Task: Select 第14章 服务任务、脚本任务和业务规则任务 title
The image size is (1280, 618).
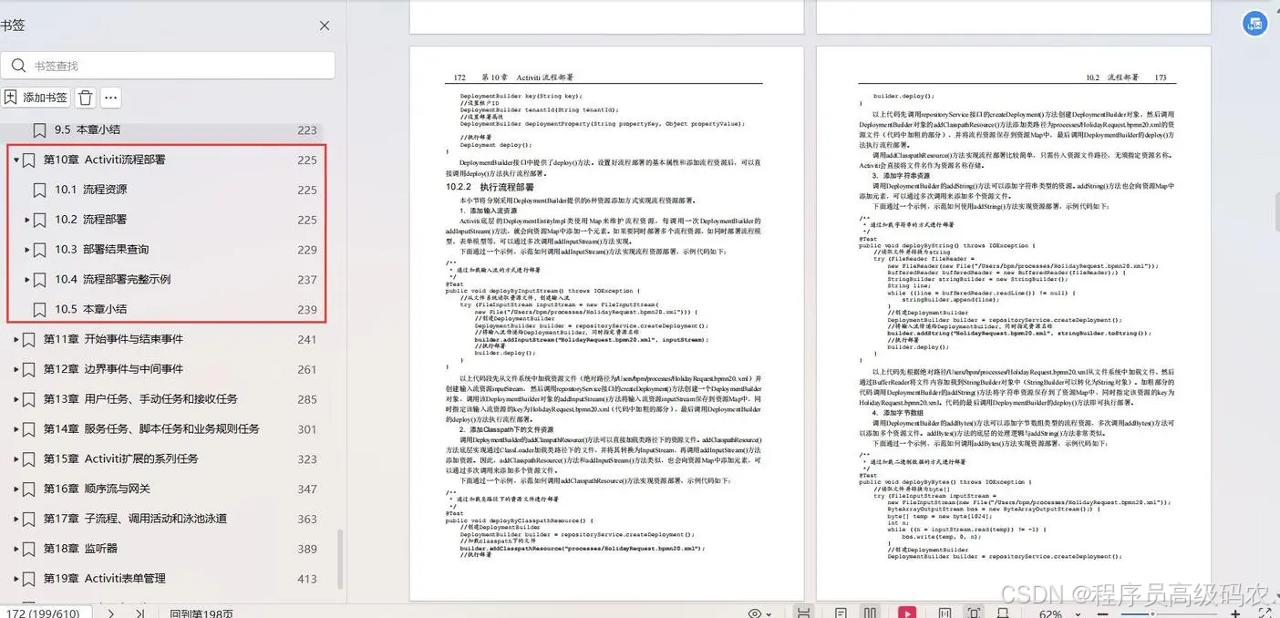Action: point(151,428)
